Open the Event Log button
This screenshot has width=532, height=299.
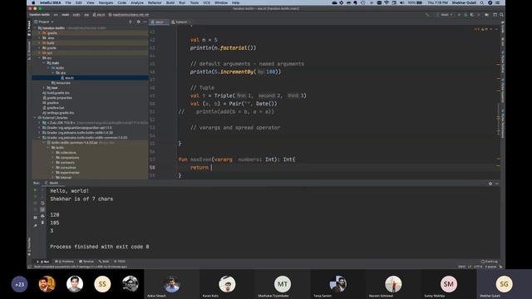pos(490,262)
